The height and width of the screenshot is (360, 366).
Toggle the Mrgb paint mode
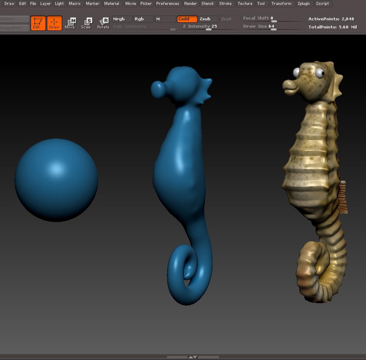(x=122, y=19)
